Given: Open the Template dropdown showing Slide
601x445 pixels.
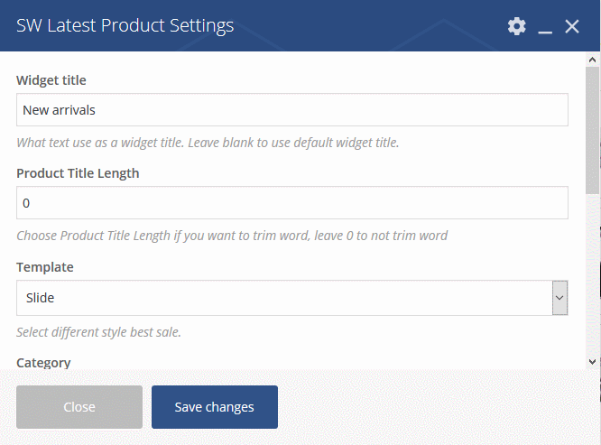Looking at the screenshot, I should coord(292,297).
